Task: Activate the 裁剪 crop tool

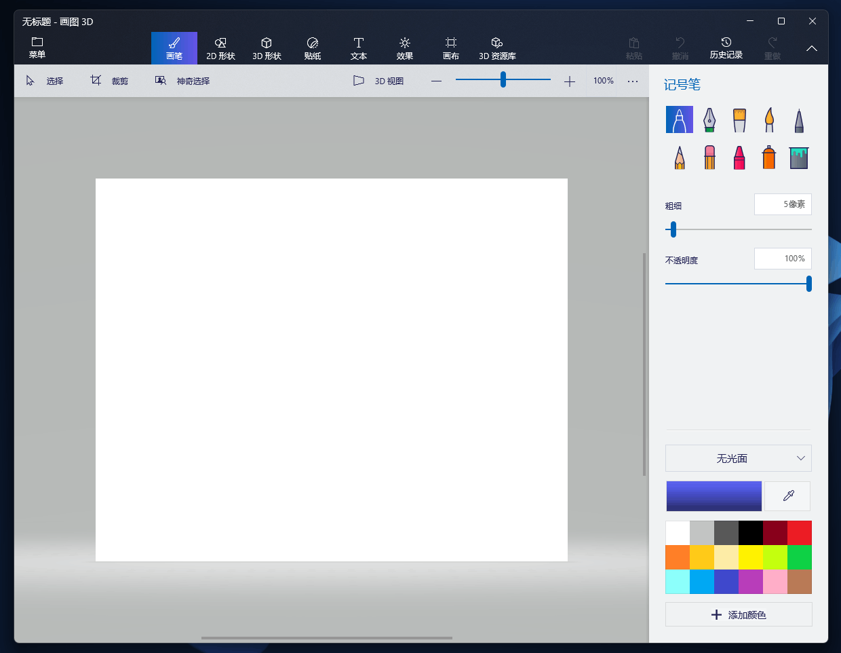Action: click(x=109, y=81)
